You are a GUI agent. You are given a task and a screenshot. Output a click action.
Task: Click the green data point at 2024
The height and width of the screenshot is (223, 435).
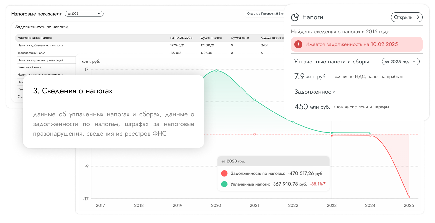[370, 133]
